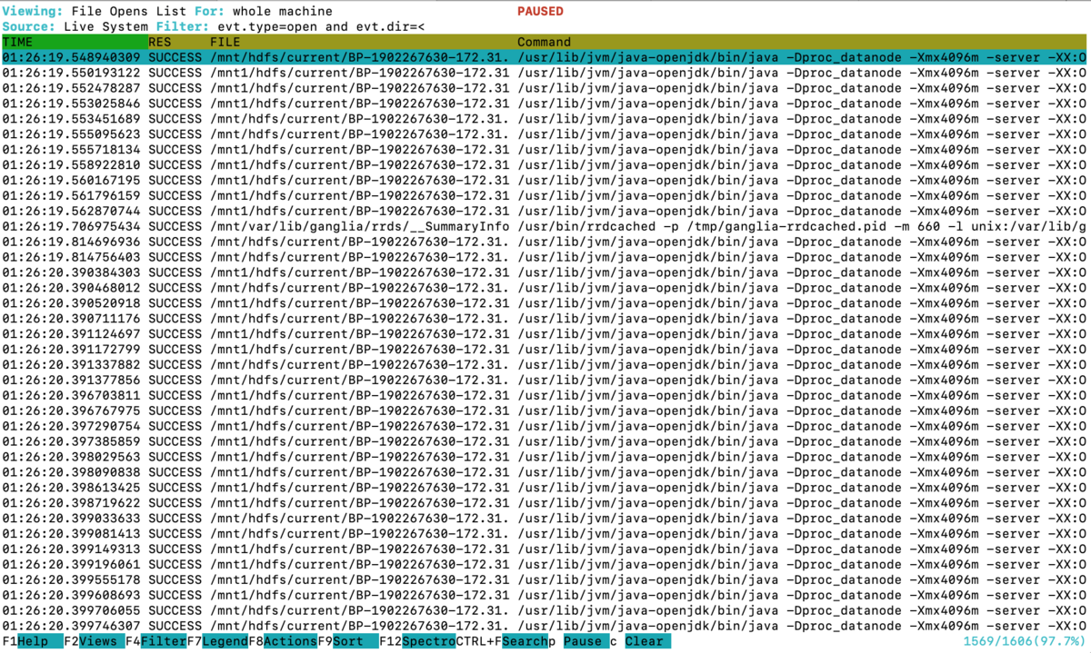Select row with time 01:26:20.399149313

(x=545, y=549)
